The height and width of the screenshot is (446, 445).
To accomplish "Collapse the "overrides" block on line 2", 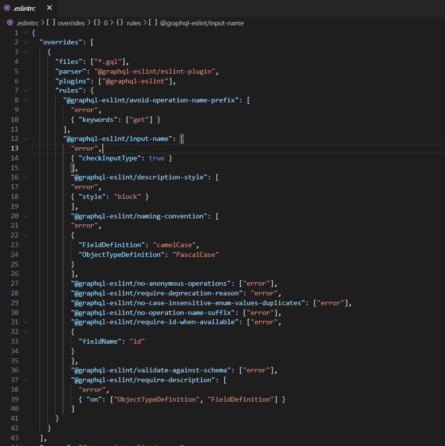I will click(x=26, y=42).
